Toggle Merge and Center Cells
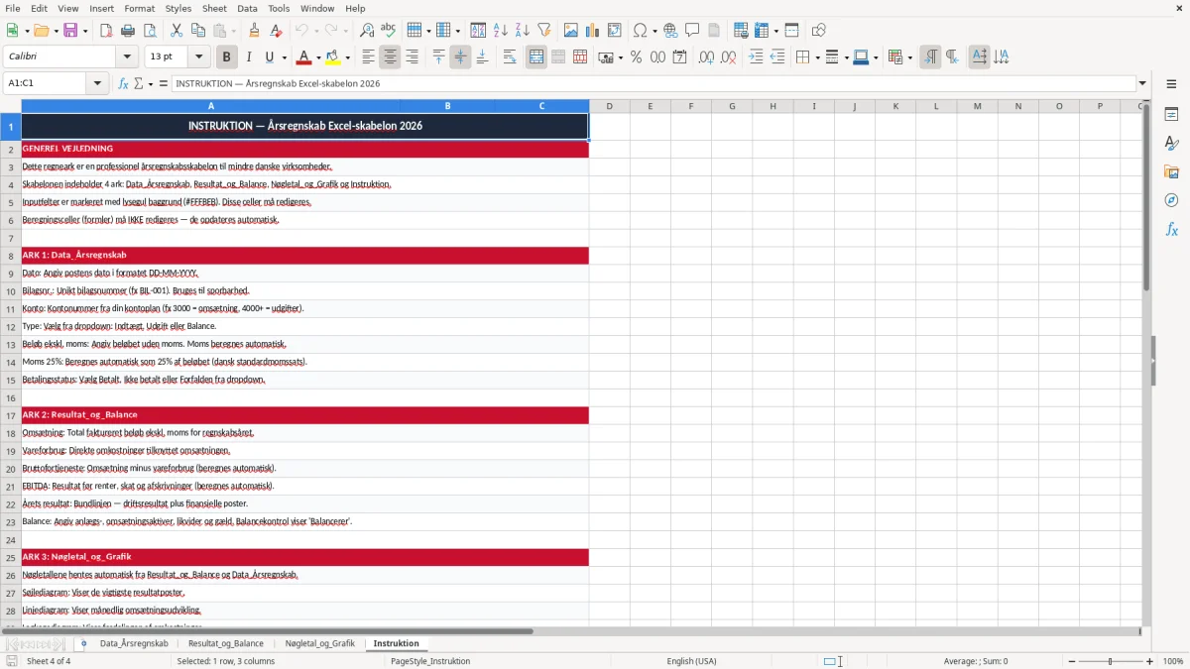 click(x=536, y=57)
